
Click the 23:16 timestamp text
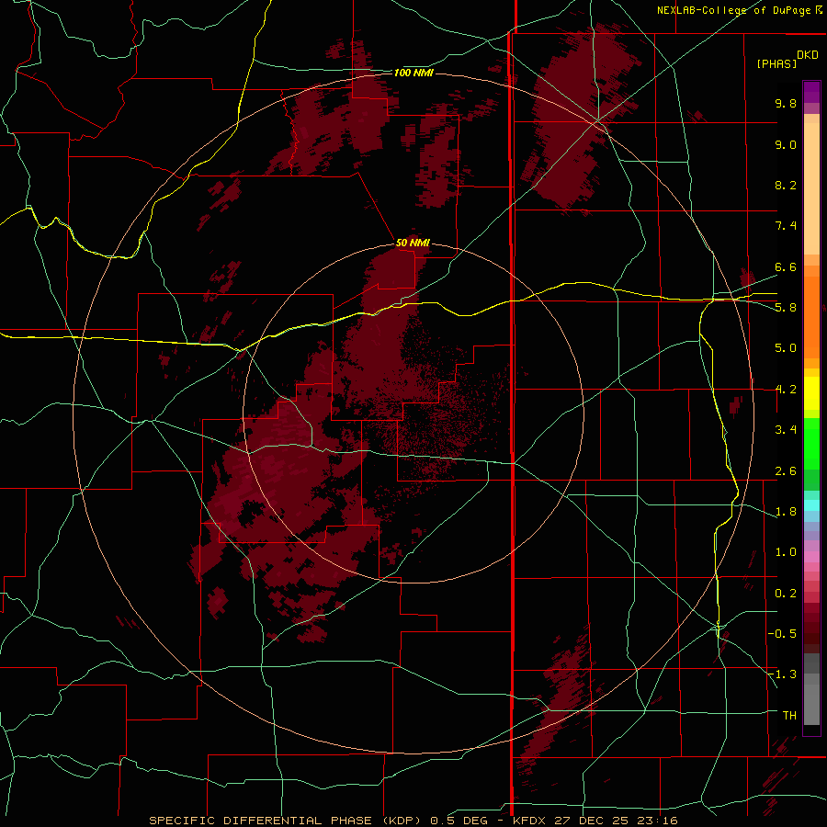coord(657,821)
